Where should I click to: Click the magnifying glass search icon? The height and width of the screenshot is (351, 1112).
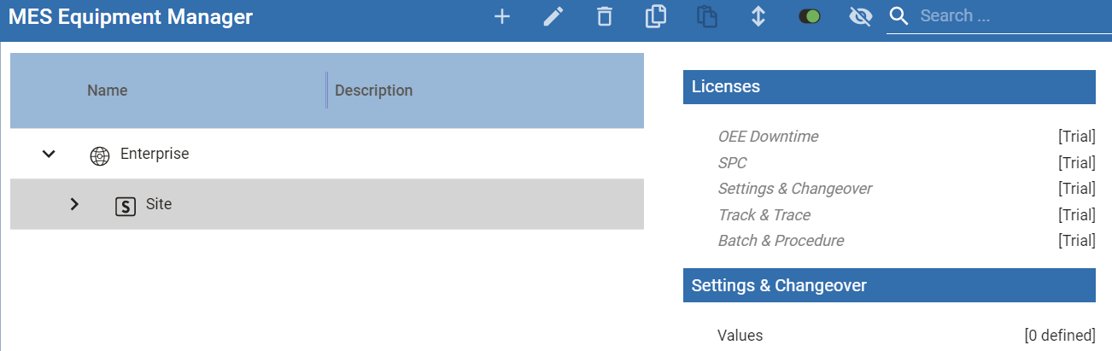(898, 16)
